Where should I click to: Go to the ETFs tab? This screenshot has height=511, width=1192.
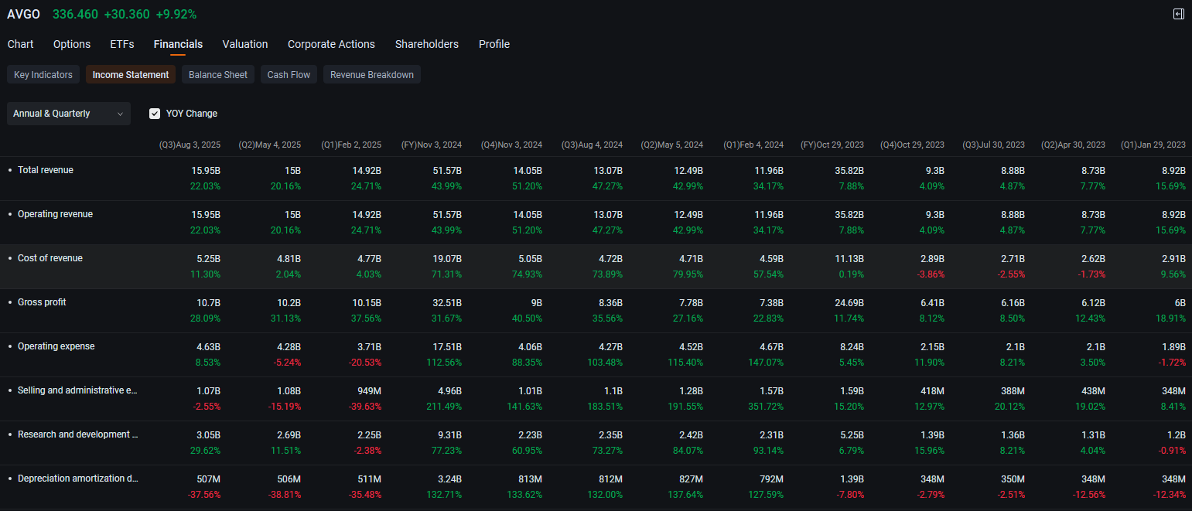[122, 44]
